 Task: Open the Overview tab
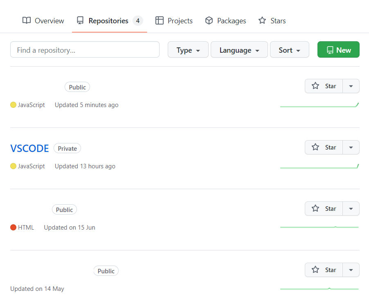(43, 21)
